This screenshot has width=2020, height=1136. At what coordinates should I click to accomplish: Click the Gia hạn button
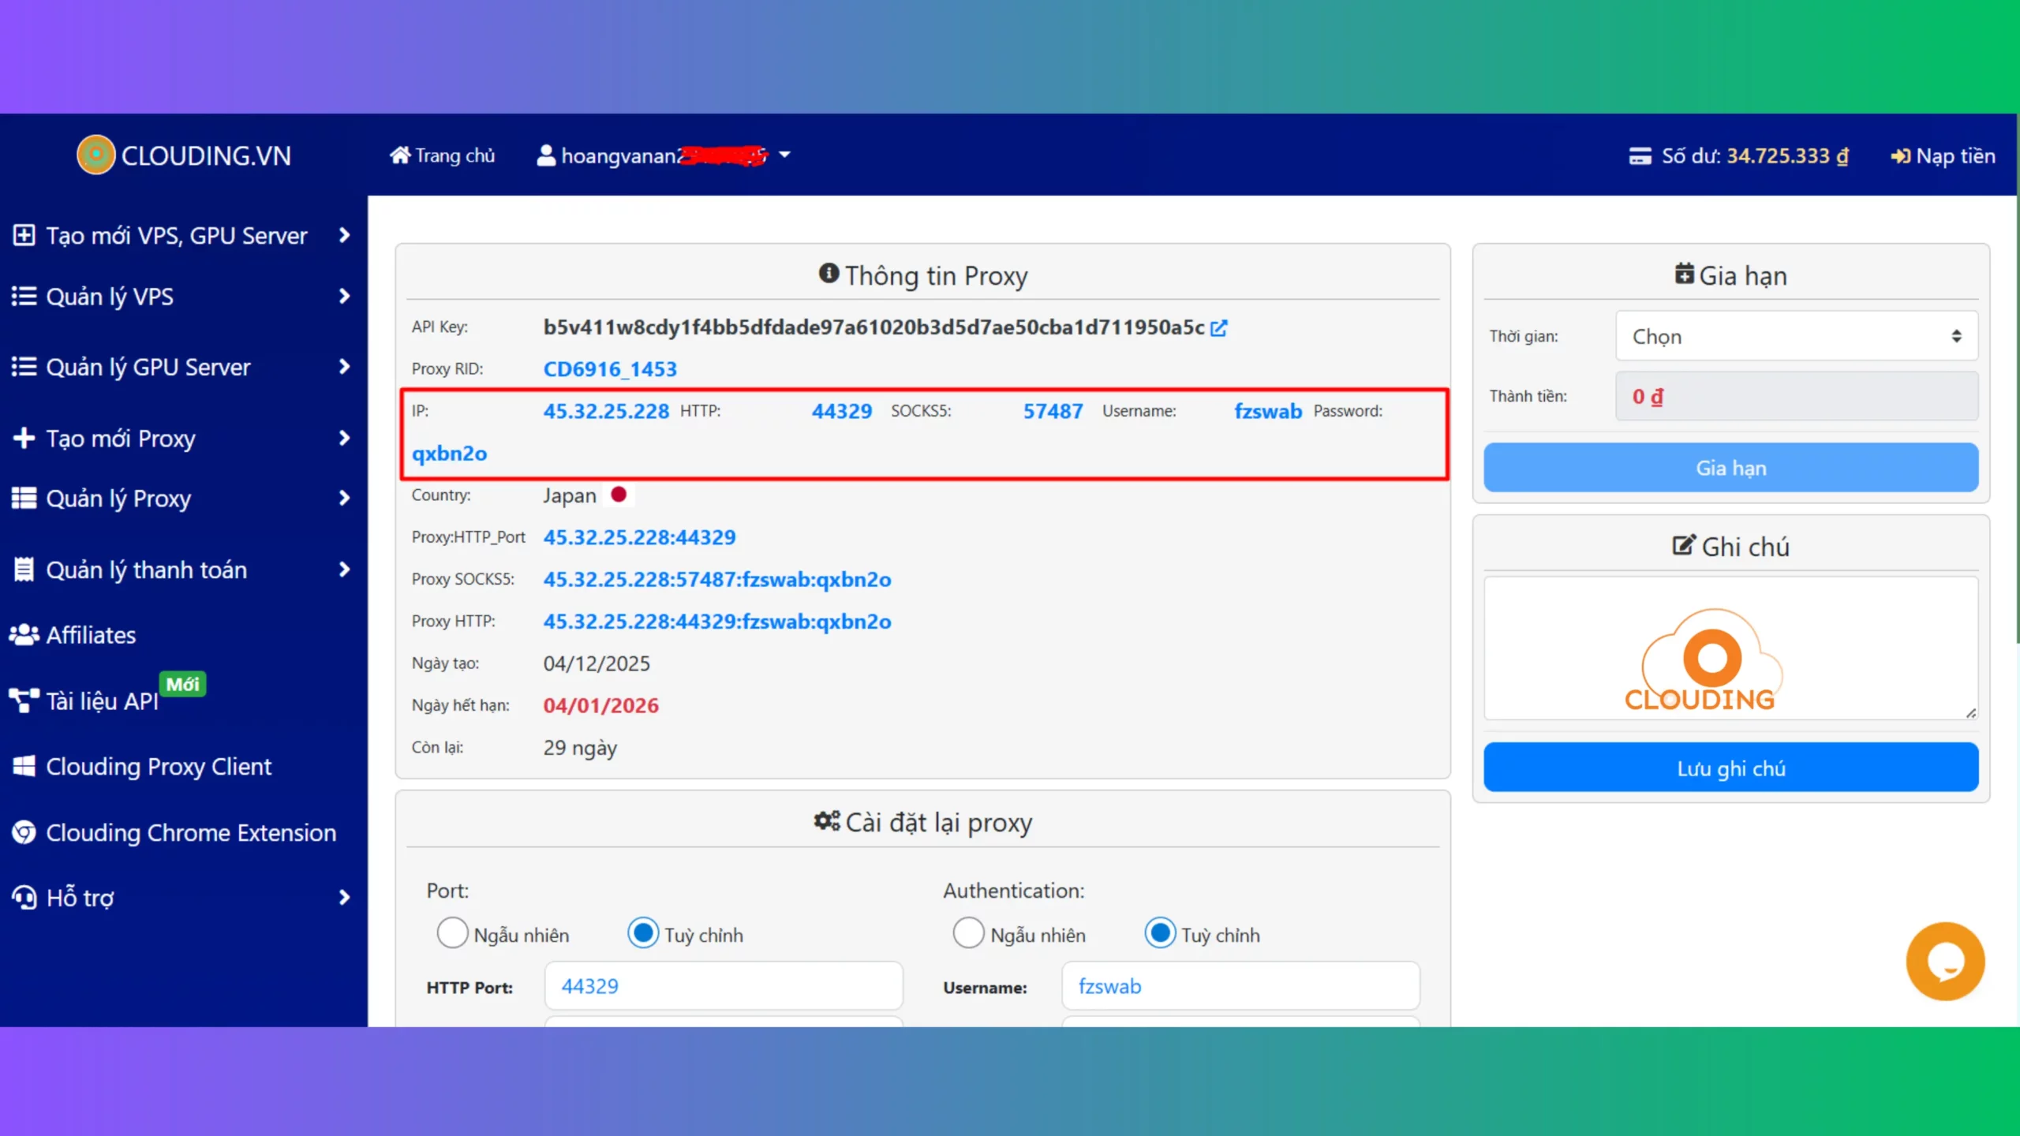point(1730,467)
